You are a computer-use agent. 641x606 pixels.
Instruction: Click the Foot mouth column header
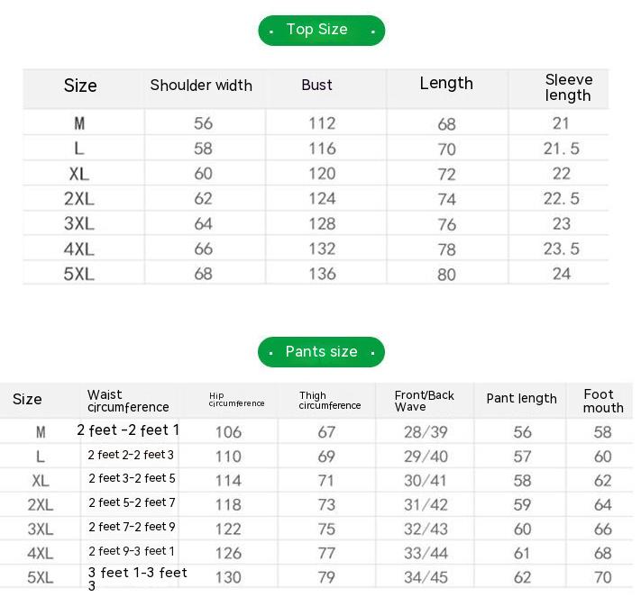603,401
